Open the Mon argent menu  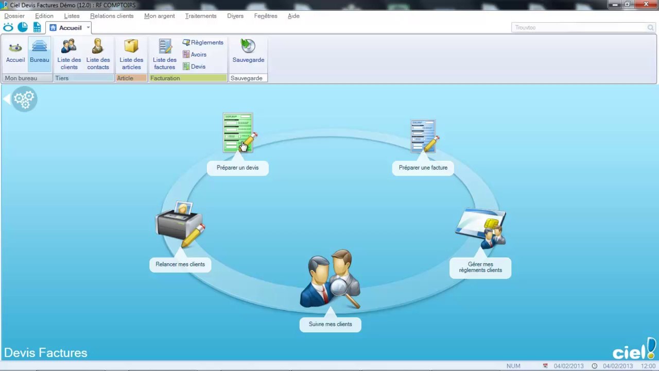pos(160,16)
